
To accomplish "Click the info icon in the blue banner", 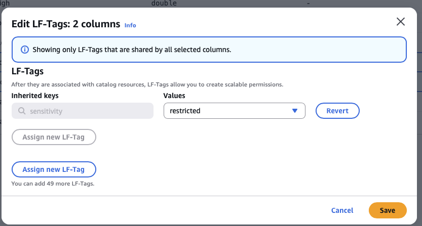I will pos(25,50).
